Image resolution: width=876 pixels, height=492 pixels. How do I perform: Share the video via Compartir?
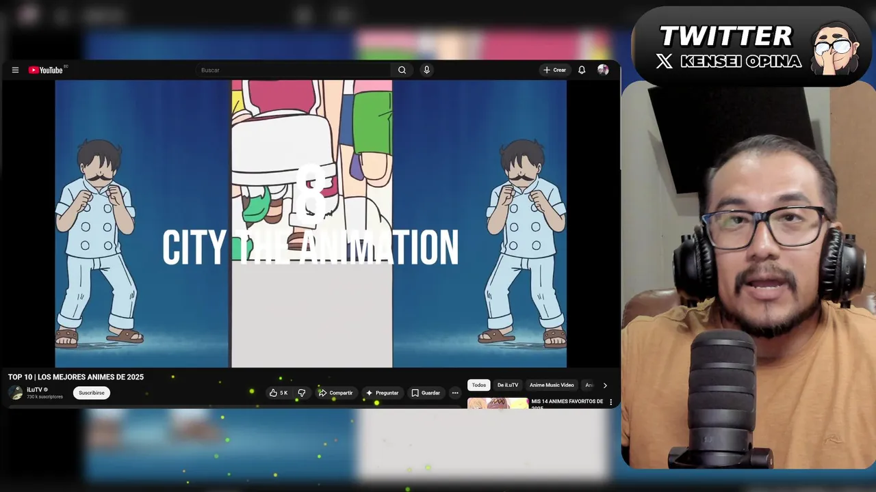tap(335, 393)
